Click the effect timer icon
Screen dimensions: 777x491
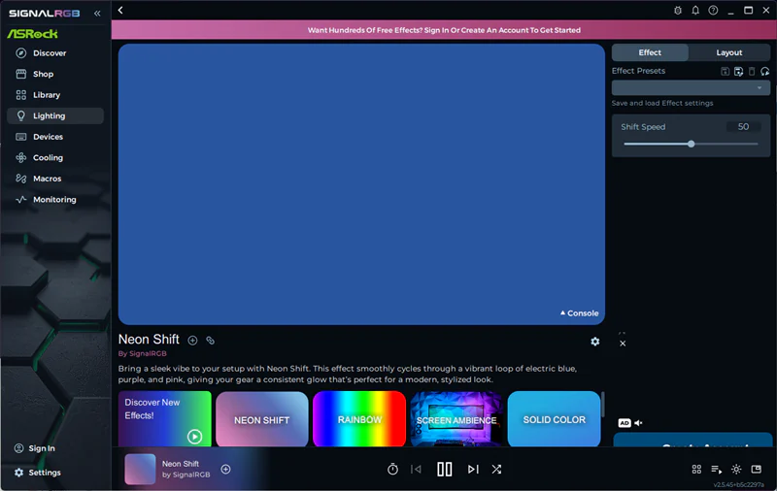[392, 470]
